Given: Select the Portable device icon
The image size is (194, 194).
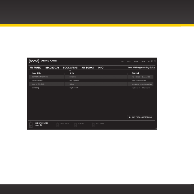Looking at the screenshot, I should coord(75,125).
